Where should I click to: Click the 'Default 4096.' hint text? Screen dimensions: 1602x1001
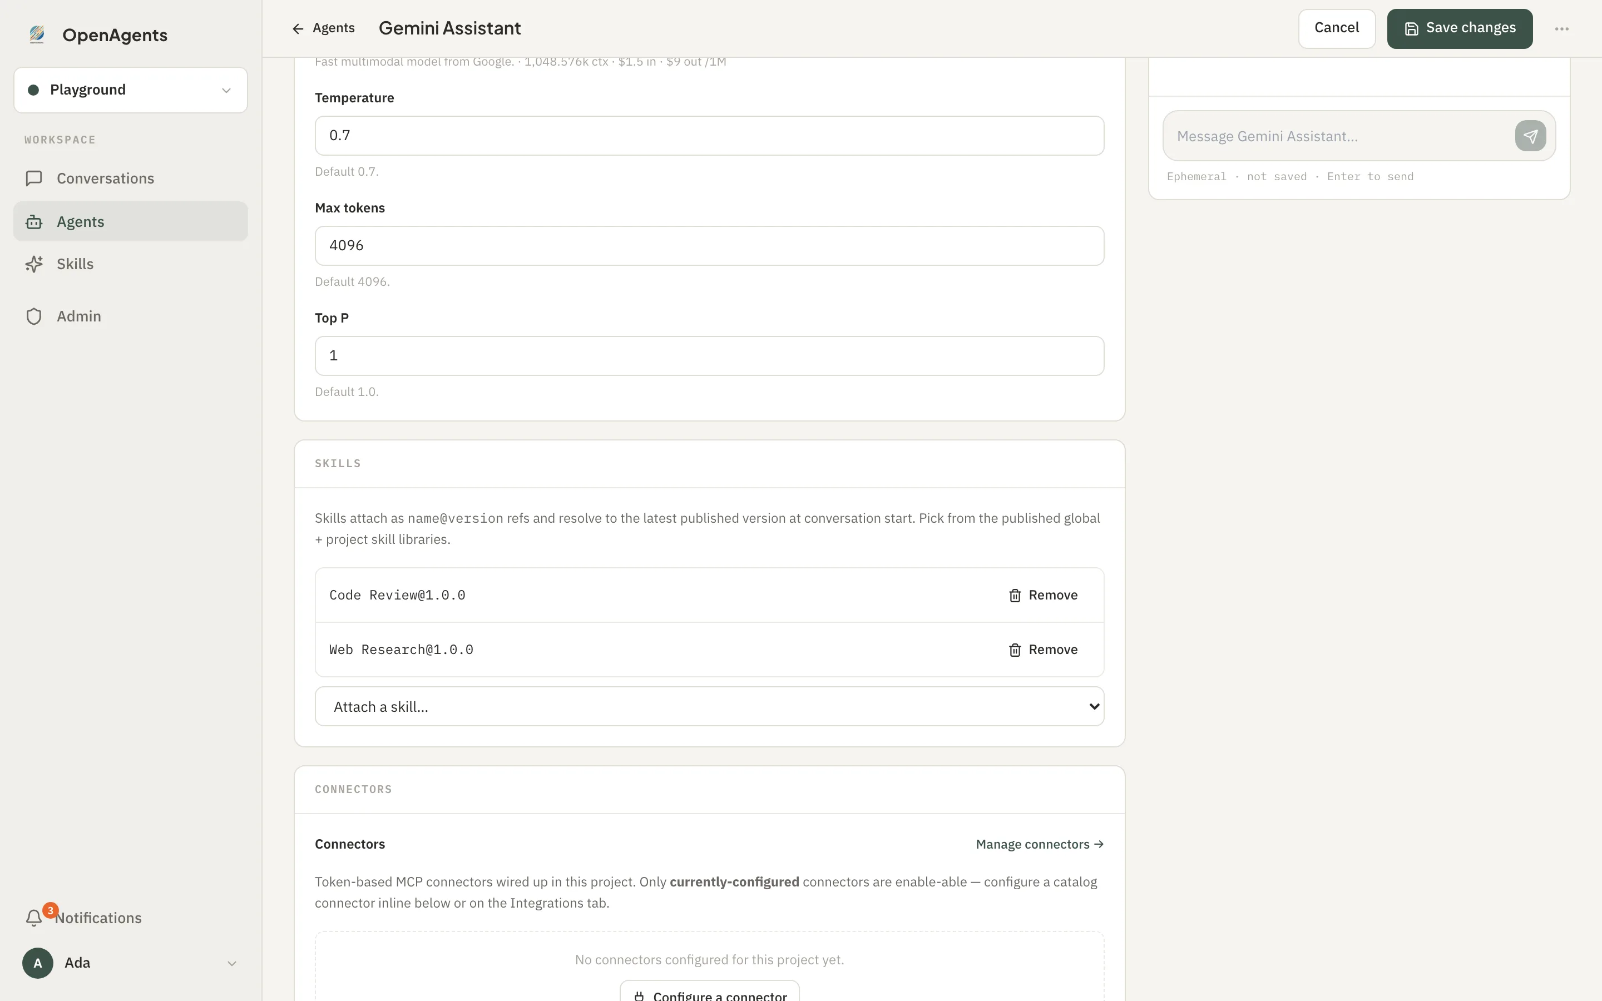(x=352, y=281)
